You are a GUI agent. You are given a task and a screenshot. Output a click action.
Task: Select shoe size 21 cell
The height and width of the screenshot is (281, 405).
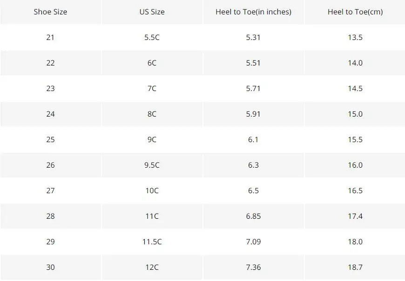pos(50,37)
